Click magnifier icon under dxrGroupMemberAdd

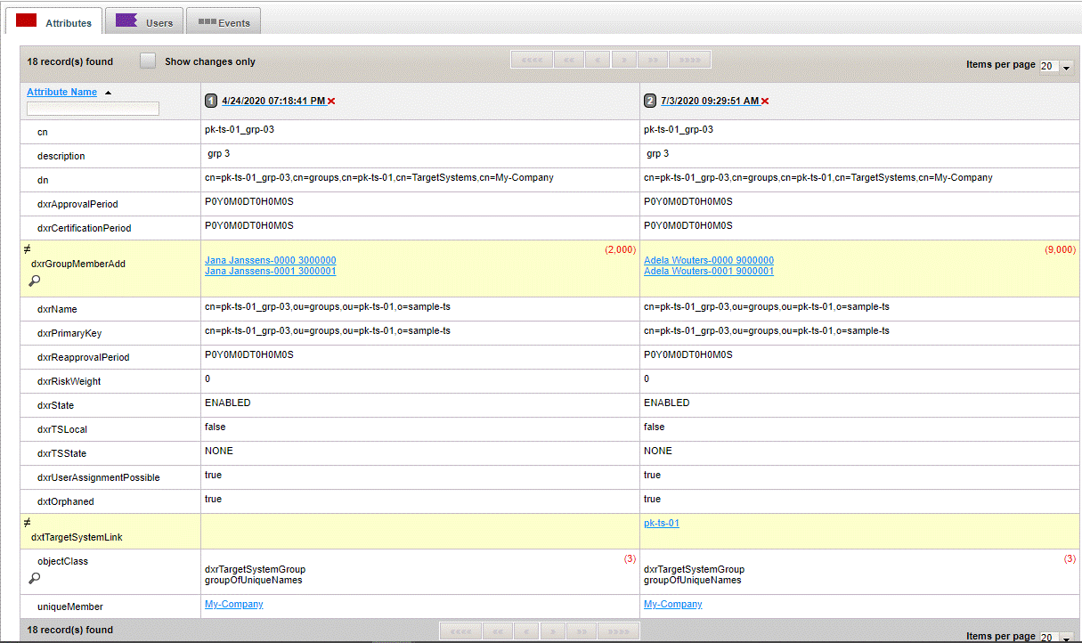point(34,281)
